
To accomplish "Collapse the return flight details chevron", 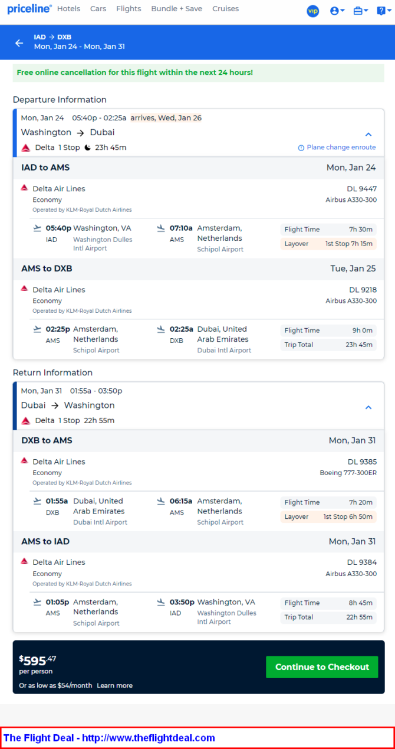I will click(x=368, y=407).
